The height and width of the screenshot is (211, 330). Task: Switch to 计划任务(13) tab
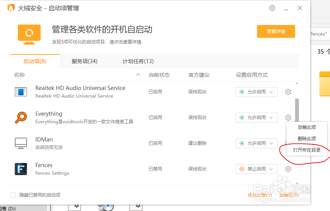pyautogui.click(x=138, y=61)
